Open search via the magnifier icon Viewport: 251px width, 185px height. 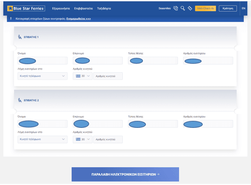(183, 8)
